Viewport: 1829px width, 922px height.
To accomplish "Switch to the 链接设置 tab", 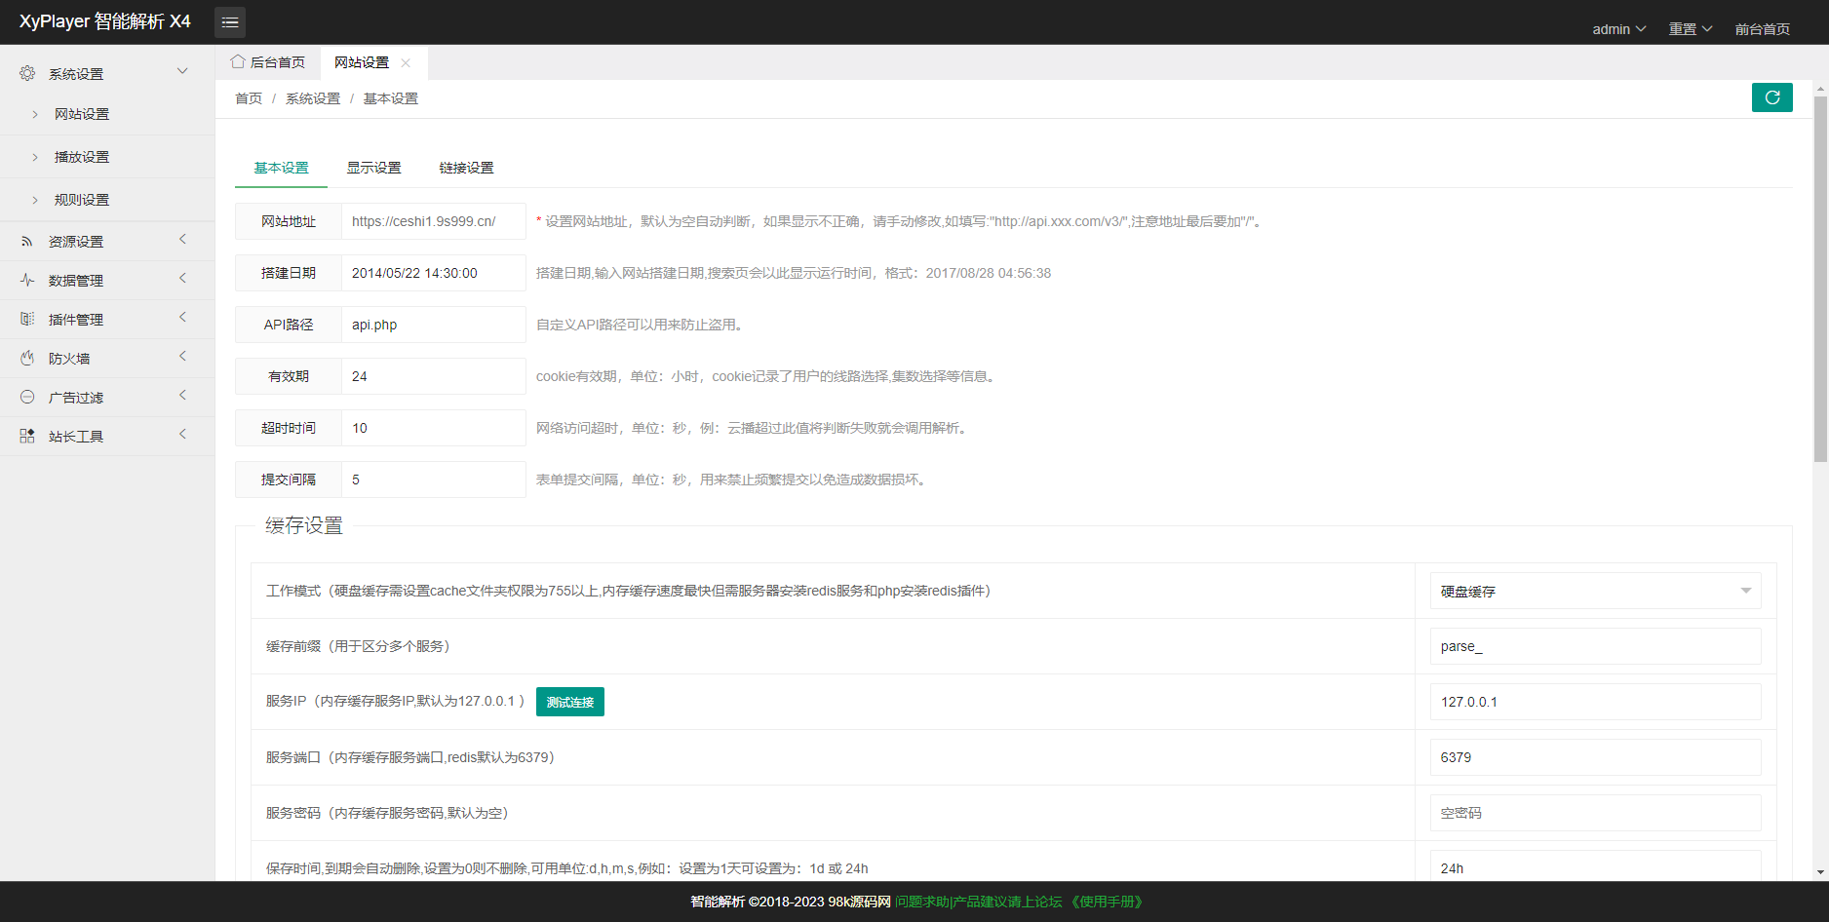I will tap(466, 168).
